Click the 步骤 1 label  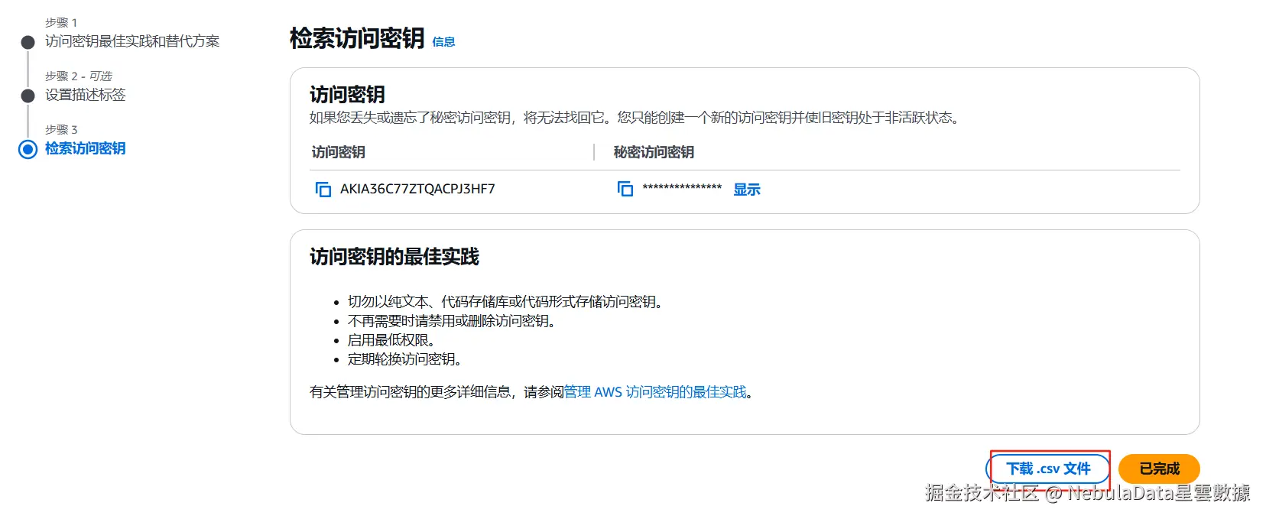(61, 23)
